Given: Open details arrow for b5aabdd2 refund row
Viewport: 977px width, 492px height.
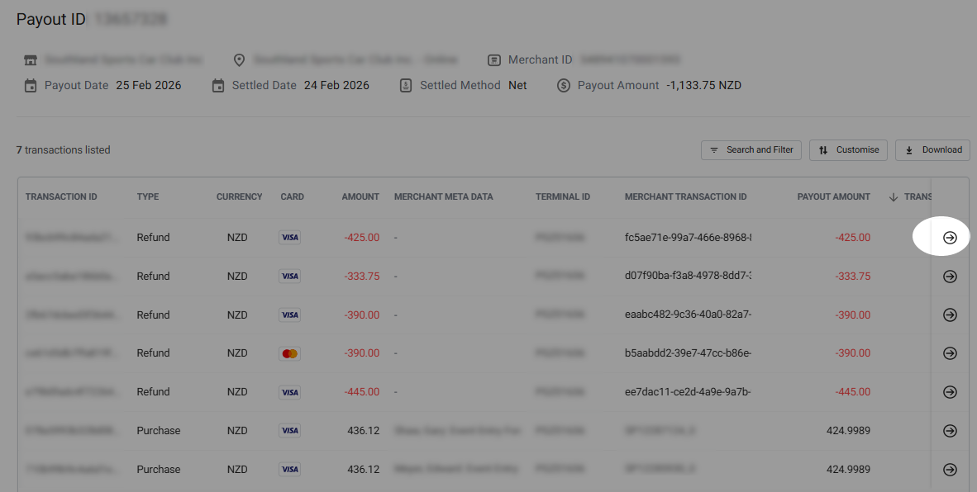Looking at the screenshot, I should pyautogui.click(x=950, y=353).
